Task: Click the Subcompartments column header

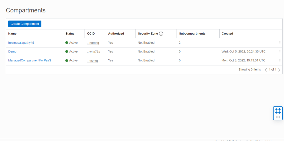Action: pos(192,34)
